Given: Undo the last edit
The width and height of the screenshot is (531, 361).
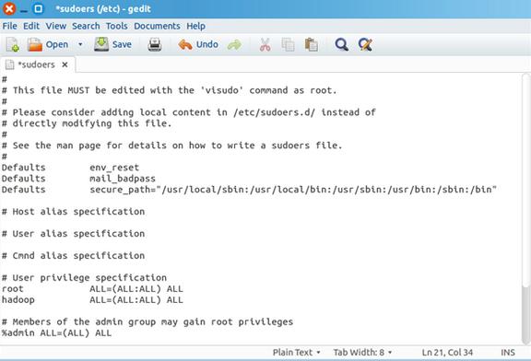Looking at the screenshot, I should point(198,44).
